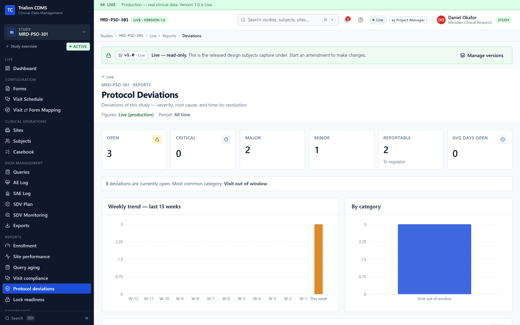
Task: Click the ACTIVE status badge
Action: [78, 47]
